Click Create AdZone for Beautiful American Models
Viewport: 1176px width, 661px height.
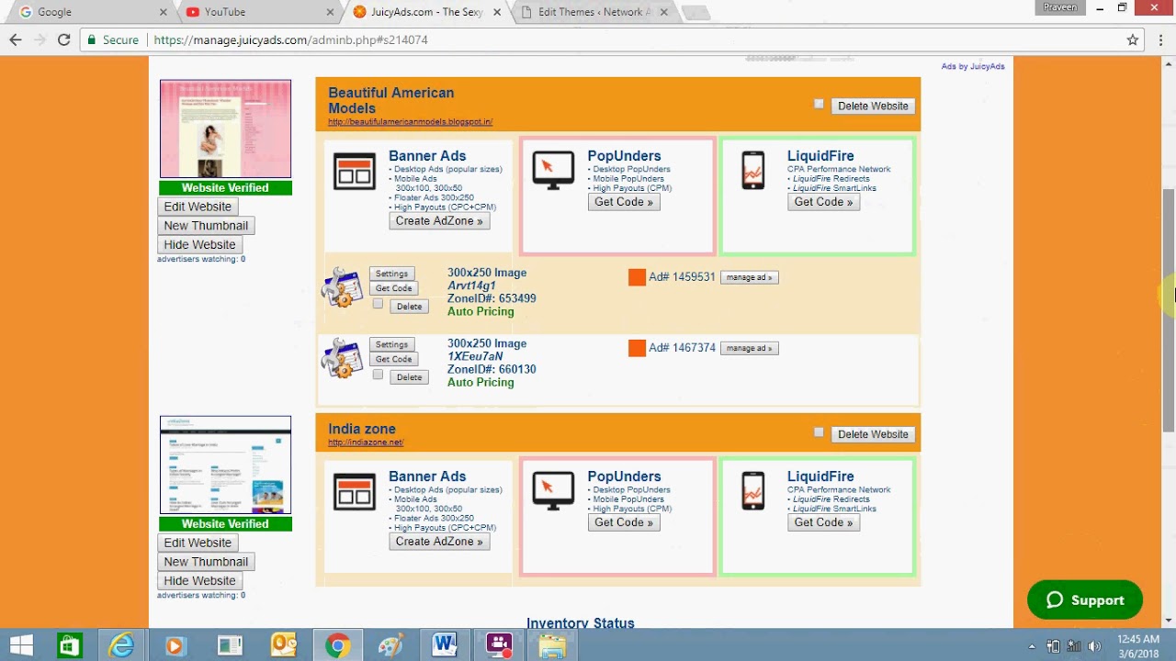click(x=439, y=221)
